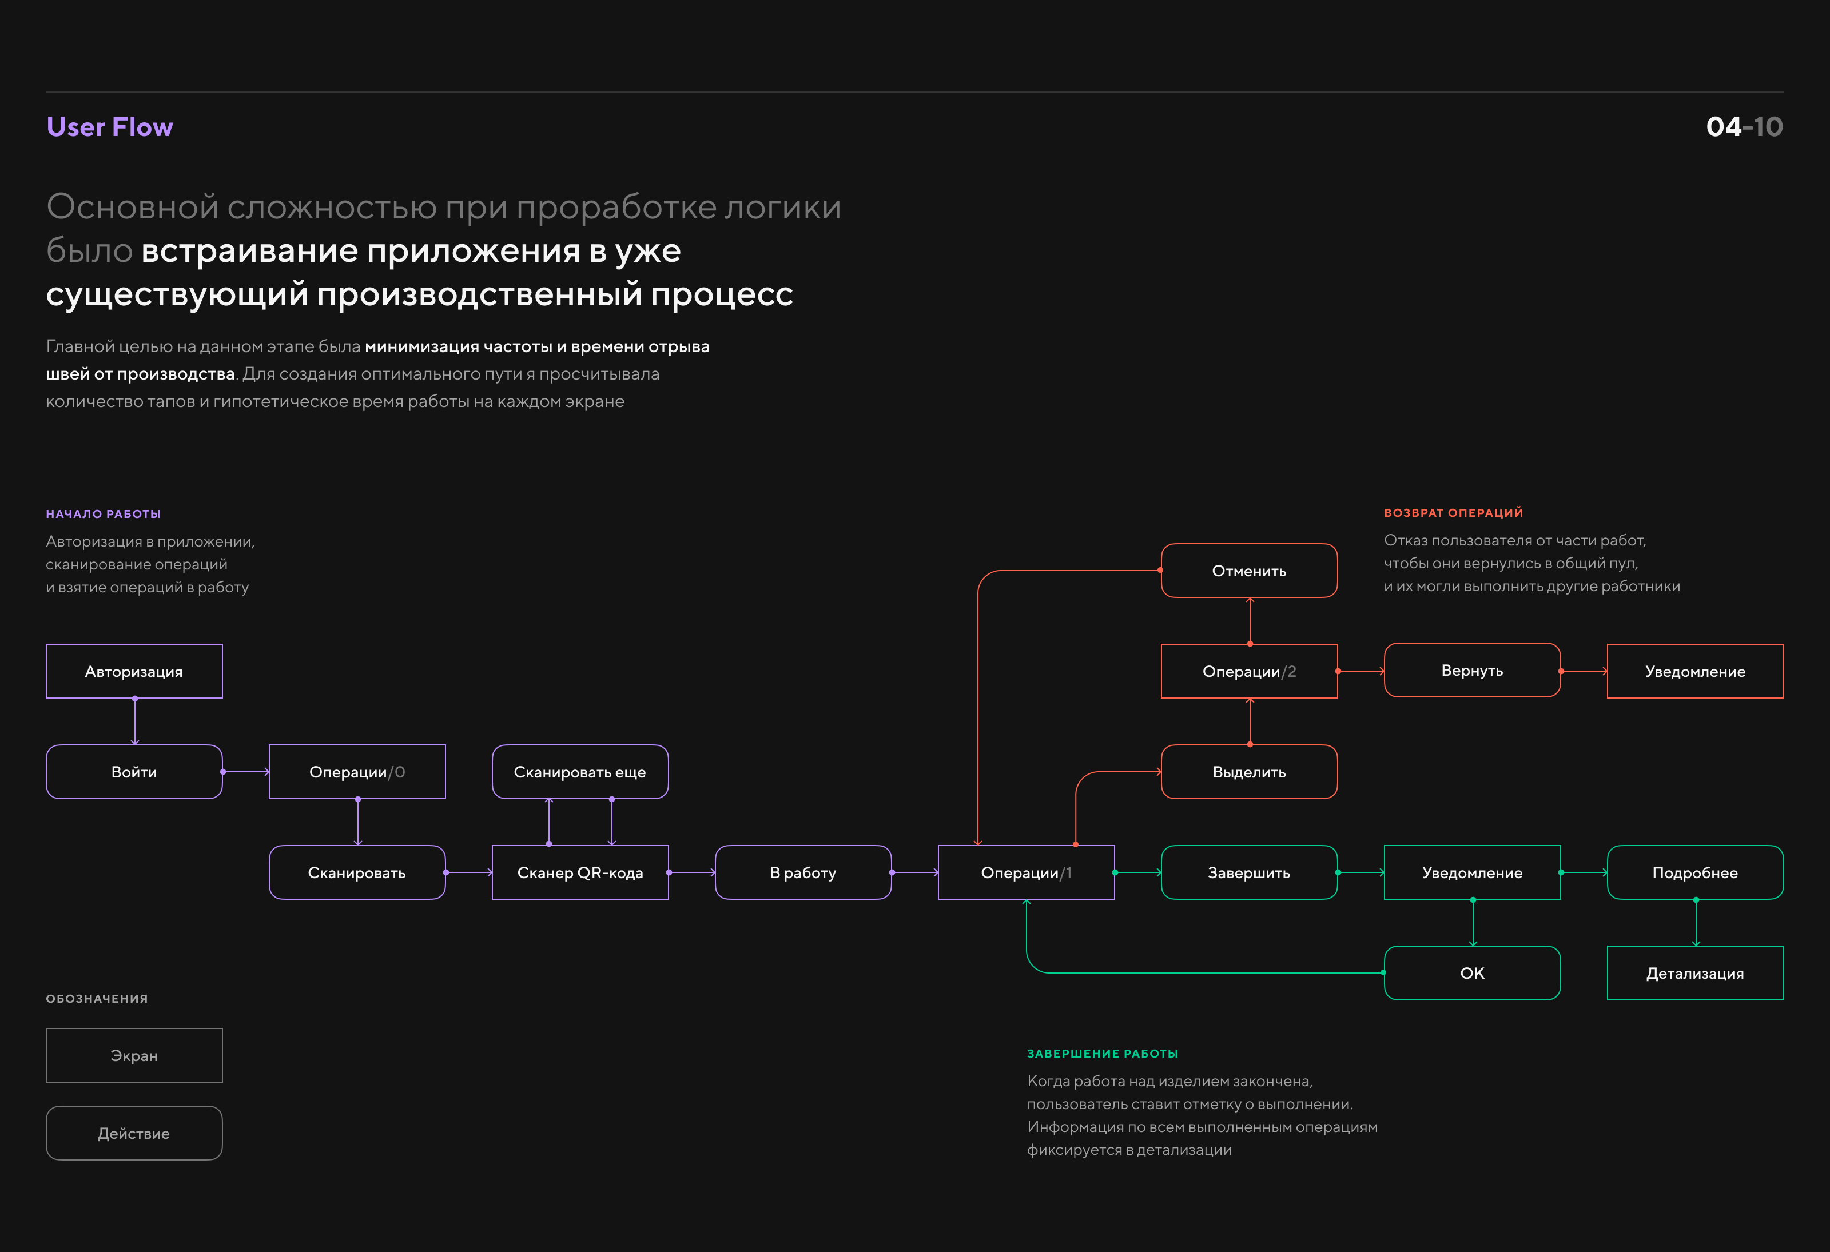Select the Операции/2 screen box
This screenshot has height=1252, width=1830.
click(1249, 671)
